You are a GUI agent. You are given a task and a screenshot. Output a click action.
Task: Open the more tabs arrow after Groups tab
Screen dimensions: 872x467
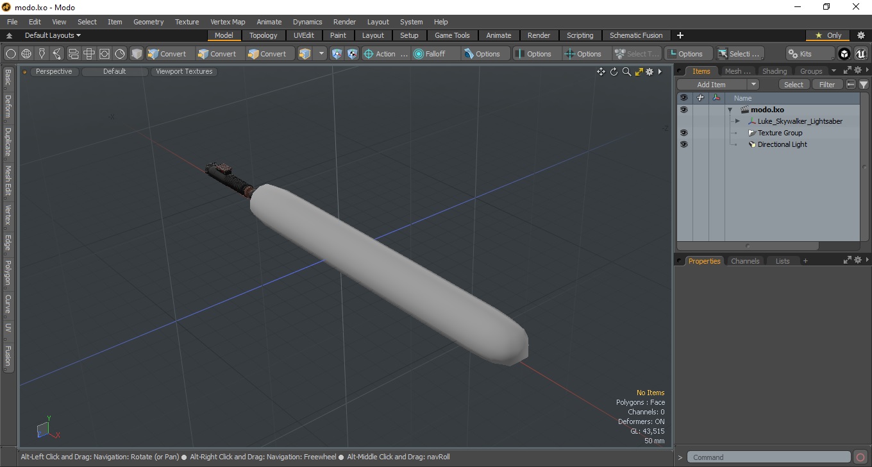(834, 71)
